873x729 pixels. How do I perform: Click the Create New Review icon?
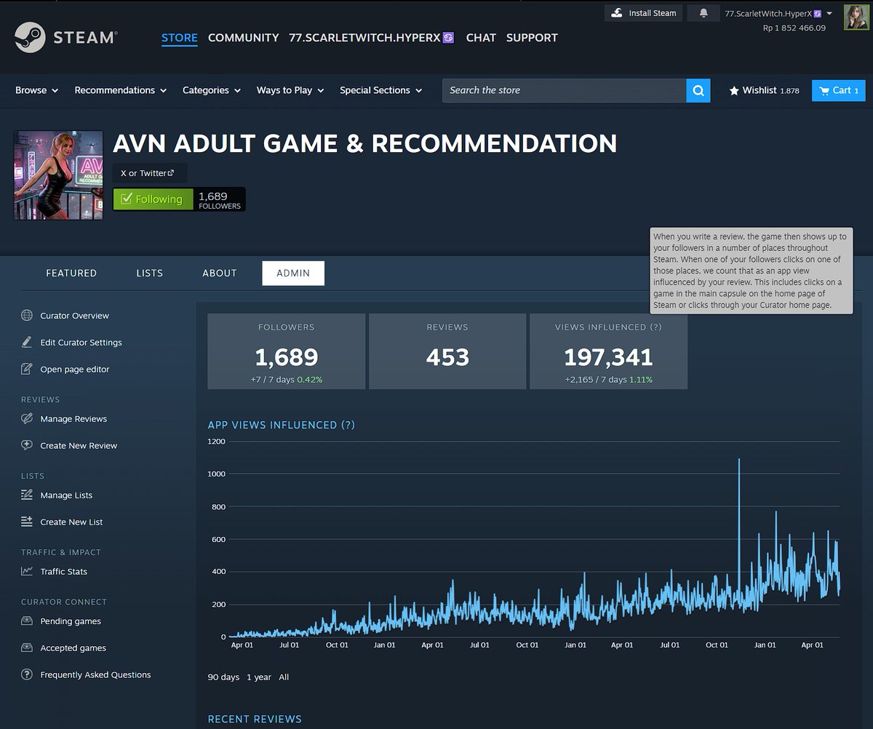tap(27, 445)
